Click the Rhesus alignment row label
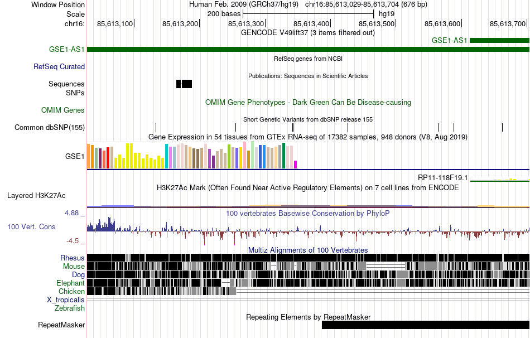530x338 pixels. (73, 258)
